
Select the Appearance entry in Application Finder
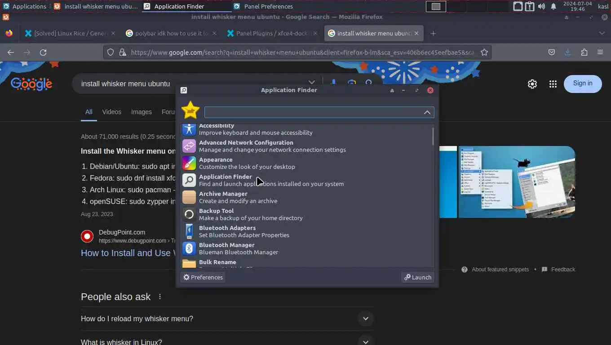307,163
